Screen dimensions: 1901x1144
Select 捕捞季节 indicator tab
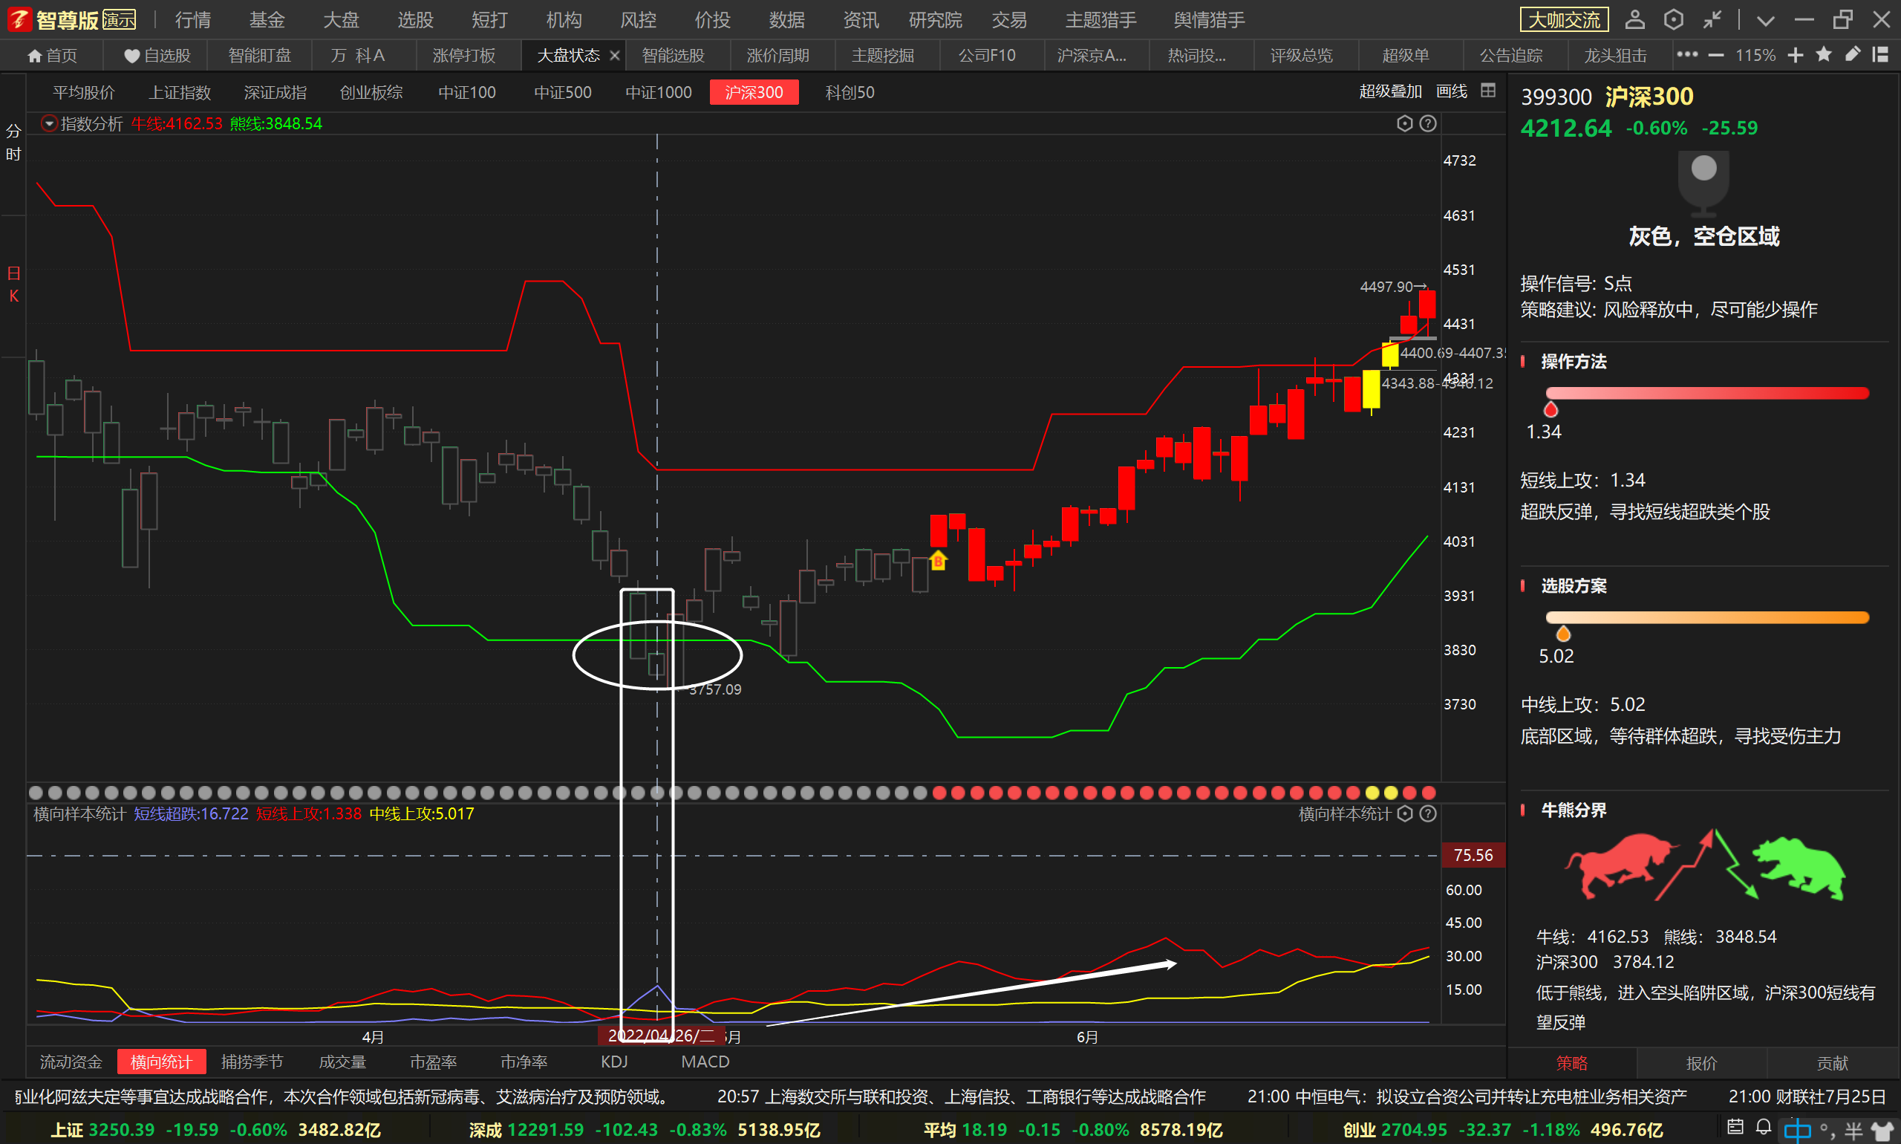252,1062
